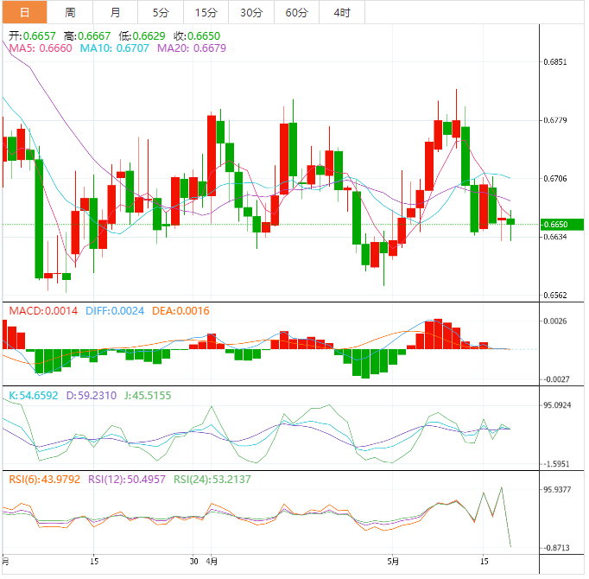Click the DEA:0.0016 legend text
Screen dimensions: 589x579
(181, 311)
